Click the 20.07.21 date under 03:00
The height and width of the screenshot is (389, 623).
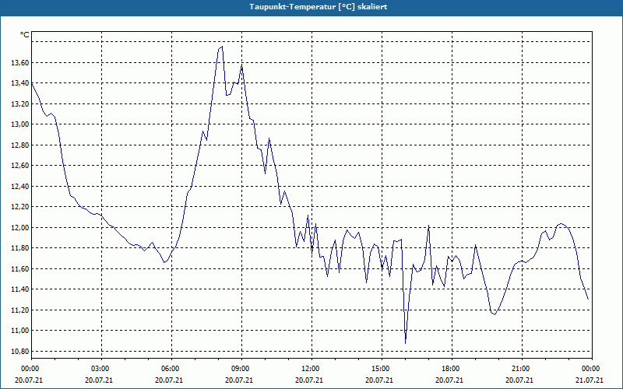pos(99,380)
